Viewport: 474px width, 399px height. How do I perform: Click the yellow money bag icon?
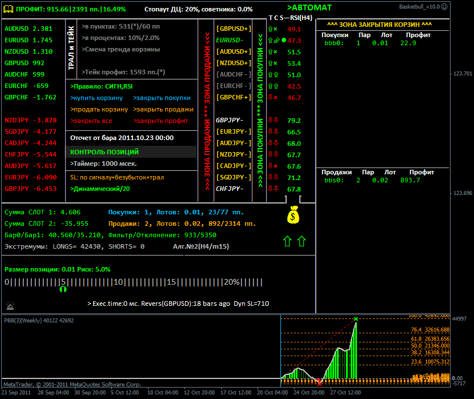click(x=292, y=215)
